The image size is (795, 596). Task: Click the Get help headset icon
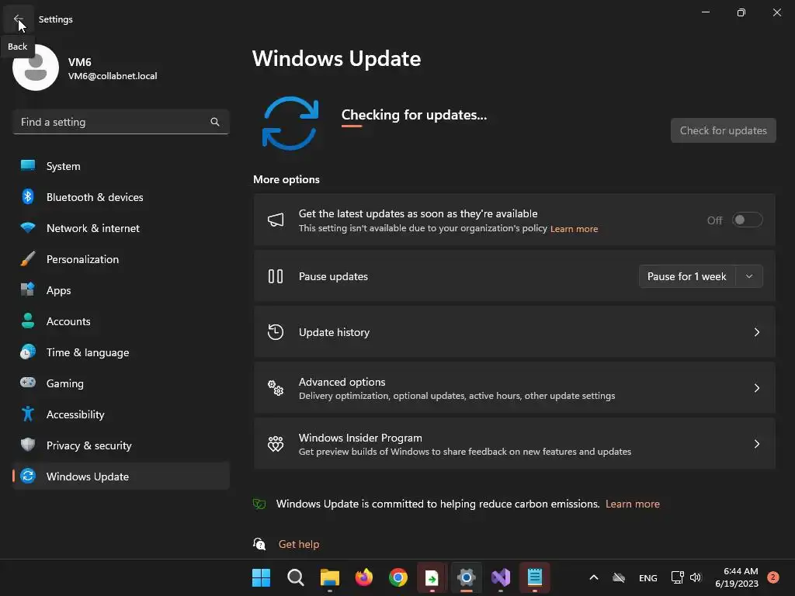coord(259,544)
